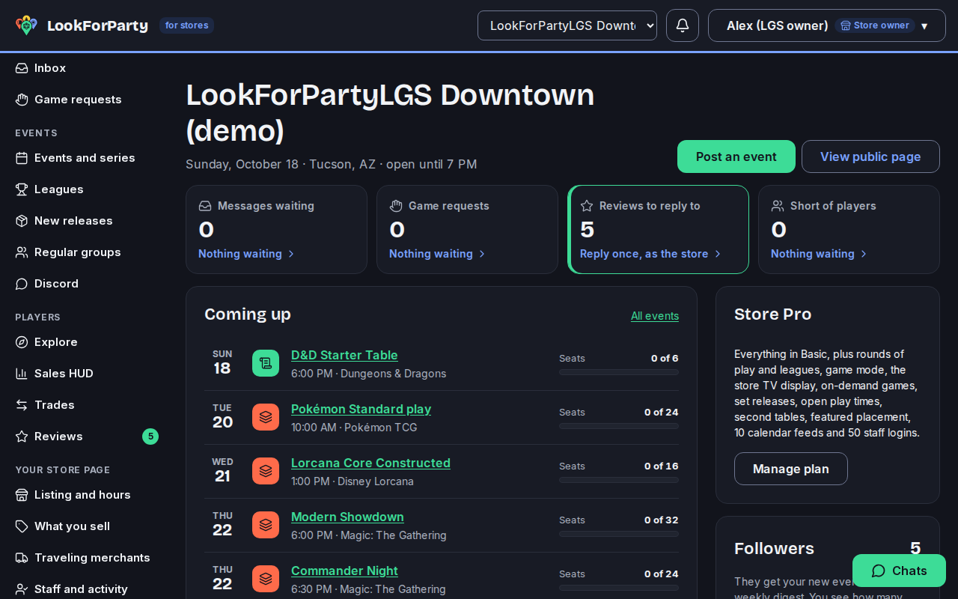Image resolution: width=958 pixels, height=599 pixels.
Task: Open Lorcana Core Constructed event
Action: (x=370, y=463)
